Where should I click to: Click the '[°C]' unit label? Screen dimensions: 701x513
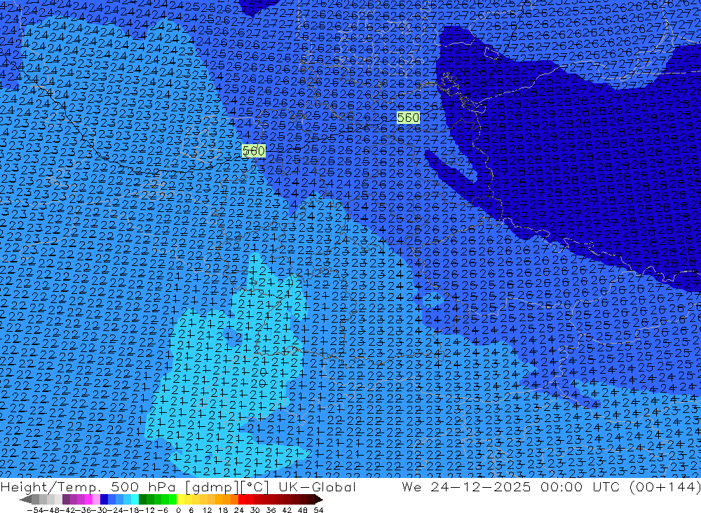255,486
